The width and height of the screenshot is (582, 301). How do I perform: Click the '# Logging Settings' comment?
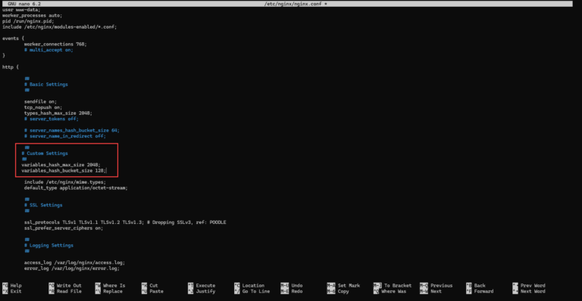click(48, 246)
